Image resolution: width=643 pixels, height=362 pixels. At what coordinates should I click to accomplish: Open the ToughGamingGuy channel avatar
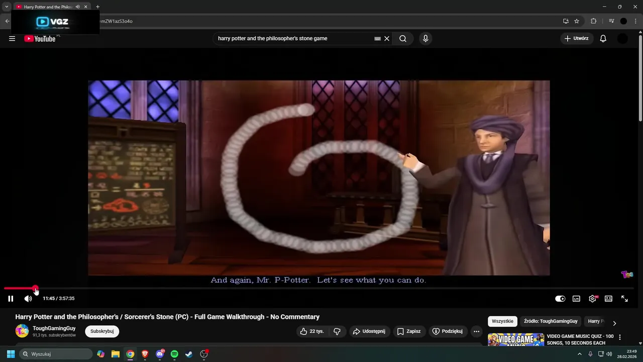click(x=22, y=331)
